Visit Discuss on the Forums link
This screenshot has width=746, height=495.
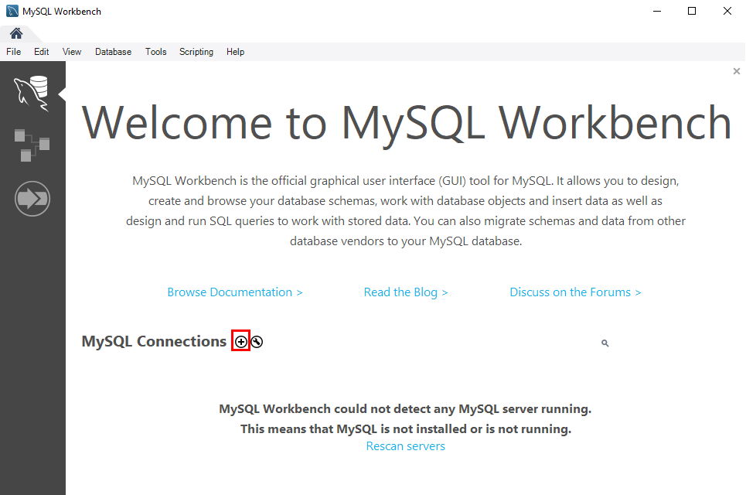(x=576, y=292)
